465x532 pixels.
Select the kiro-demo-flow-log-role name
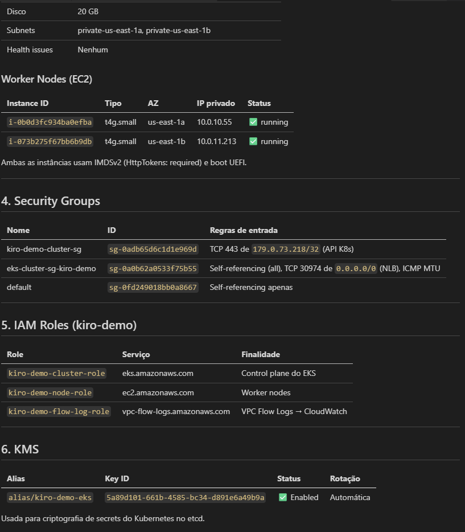pyautogui.click(x=59, y=412)
